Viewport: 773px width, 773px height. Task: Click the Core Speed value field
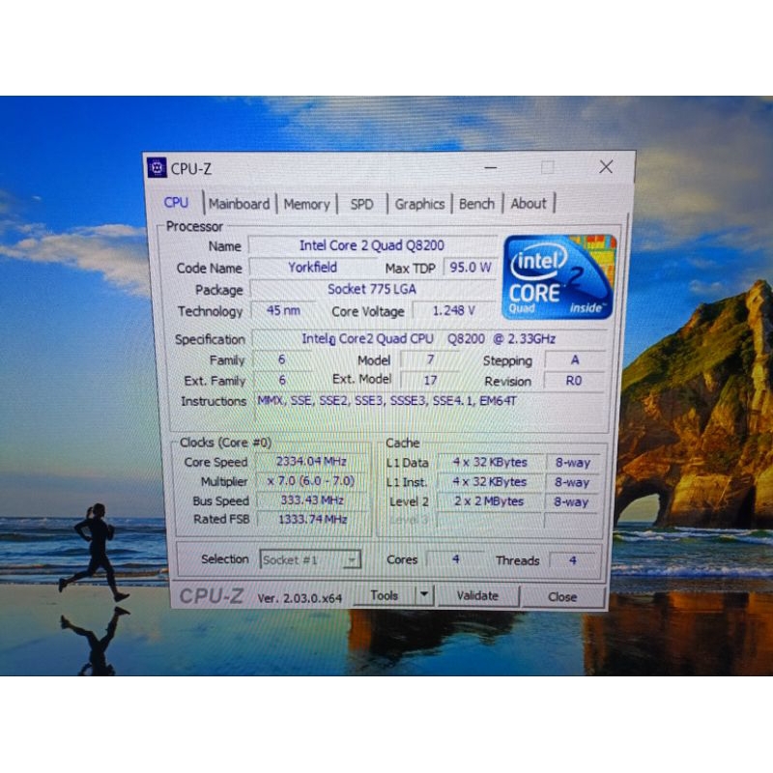point(310,462)
